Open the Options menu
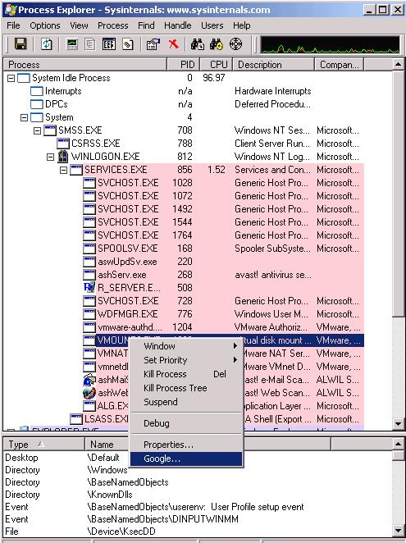The height and width of the screenshot is (543, 406). [45, 25]
